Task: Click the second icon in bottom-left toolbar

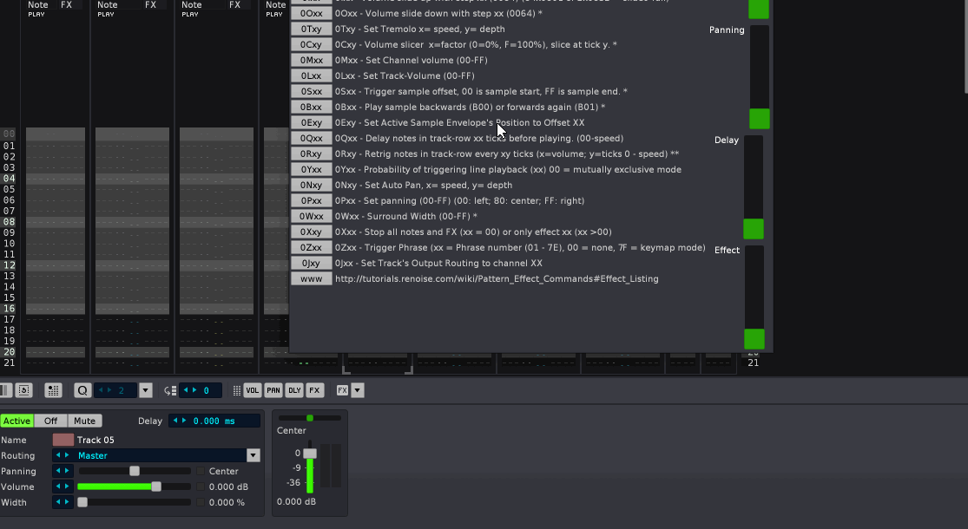Action: click(x=24, y=390)
